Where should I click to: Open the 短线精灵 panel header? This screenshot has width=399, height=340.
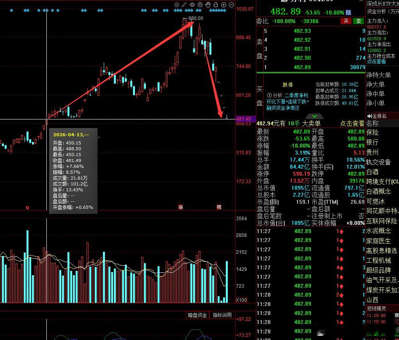376,308
